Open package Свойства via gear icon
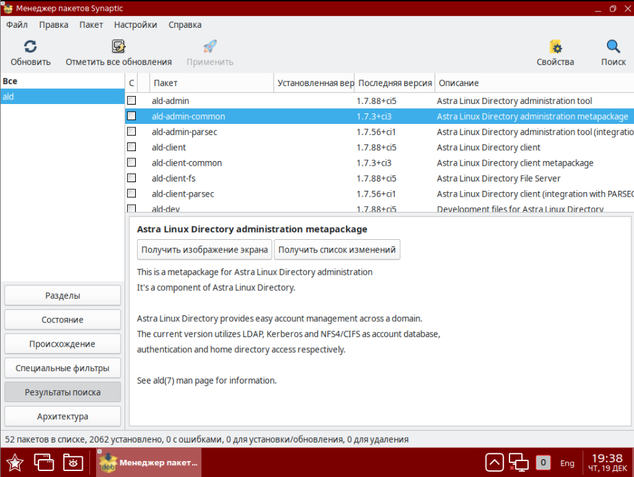 [556, 47]
